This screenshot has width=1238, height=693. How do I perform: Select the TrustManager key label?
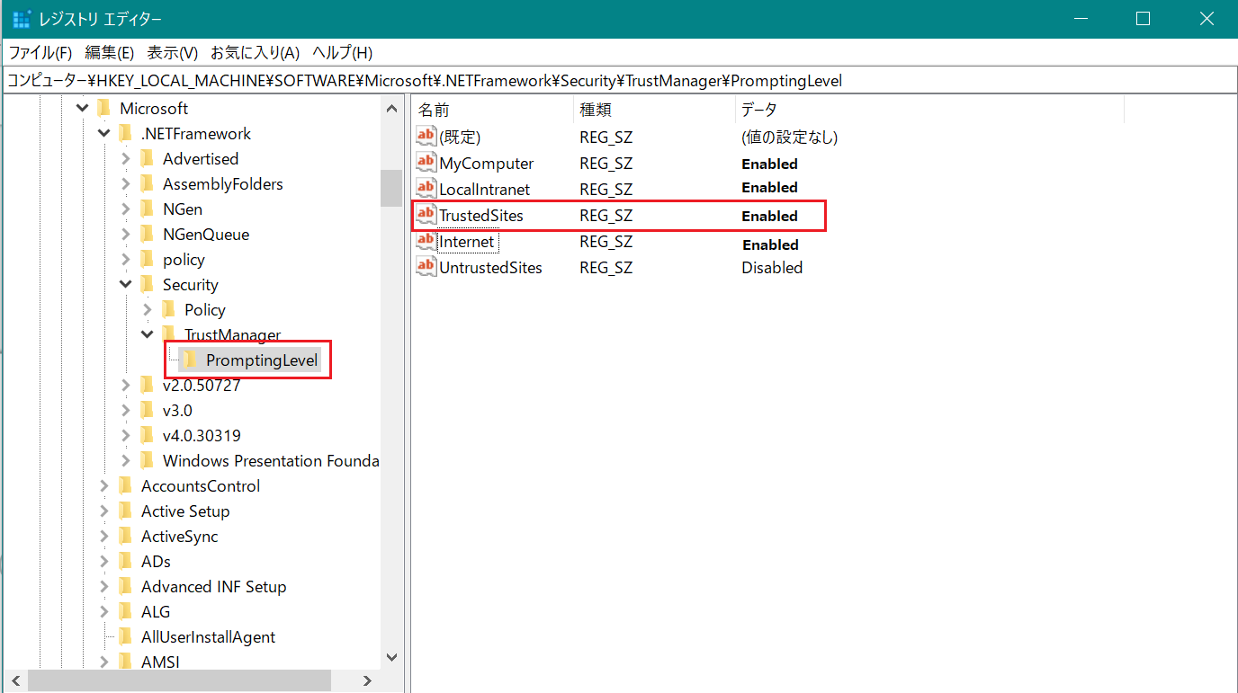click(232, 334)
